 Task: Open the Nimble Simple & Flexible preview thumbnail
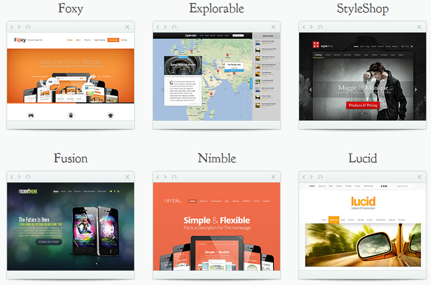pos(217,227)
